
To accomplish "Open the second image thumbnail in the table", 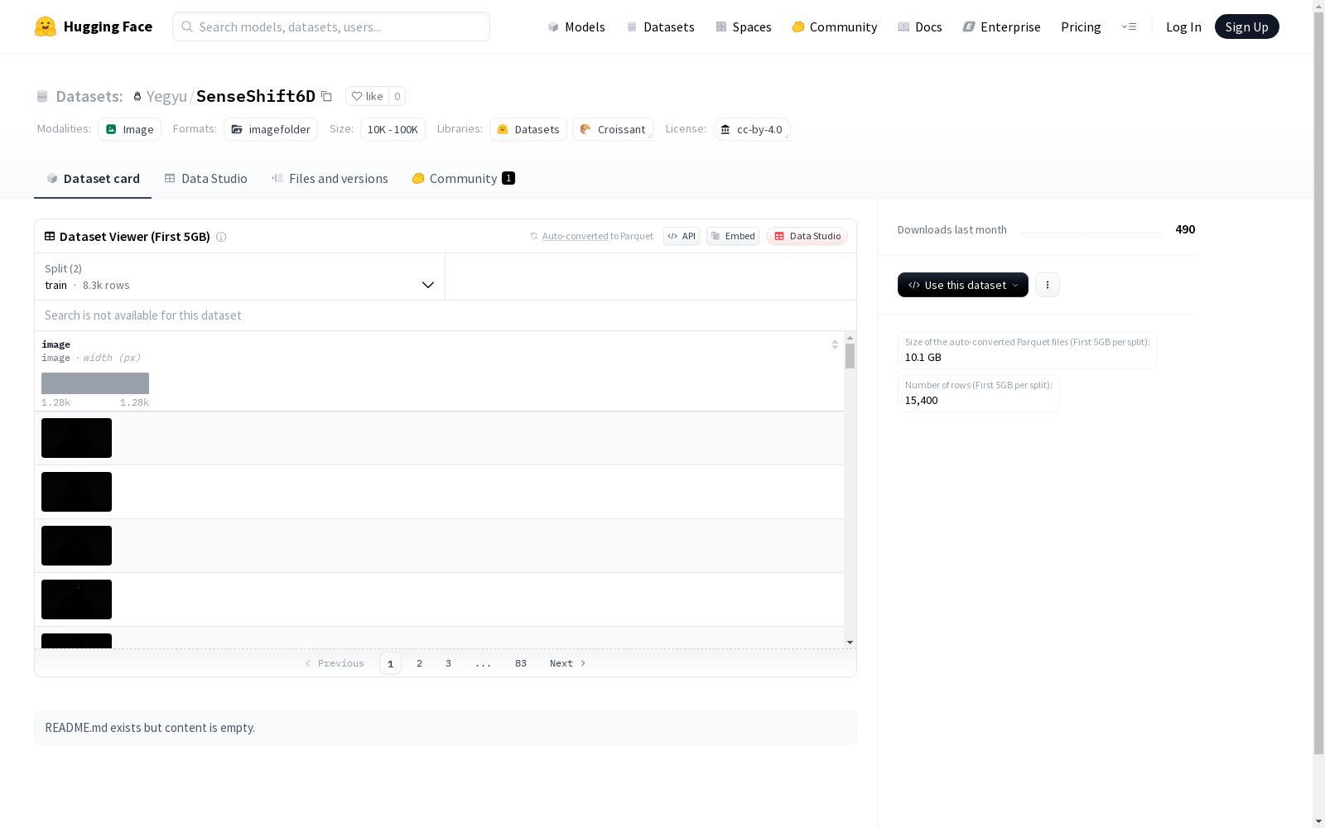I will [x=76, y=492].
